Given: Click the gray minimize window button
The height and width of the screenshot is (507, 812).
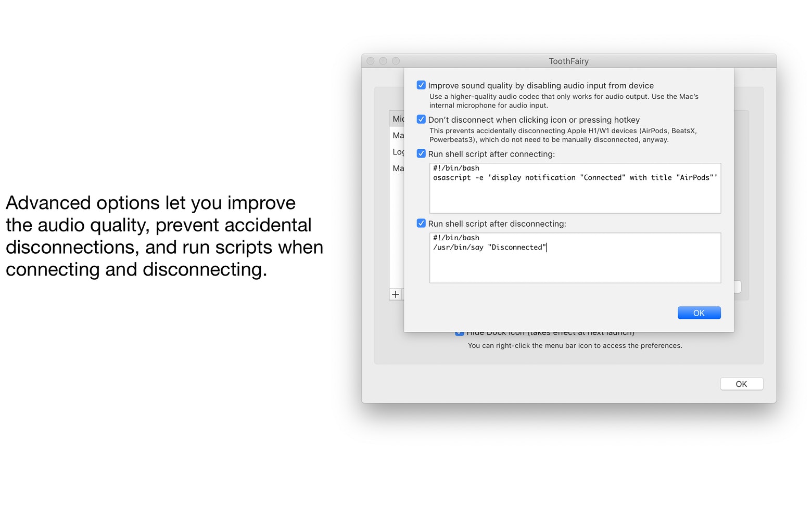Looking at the screenshot, I should 383,61.
